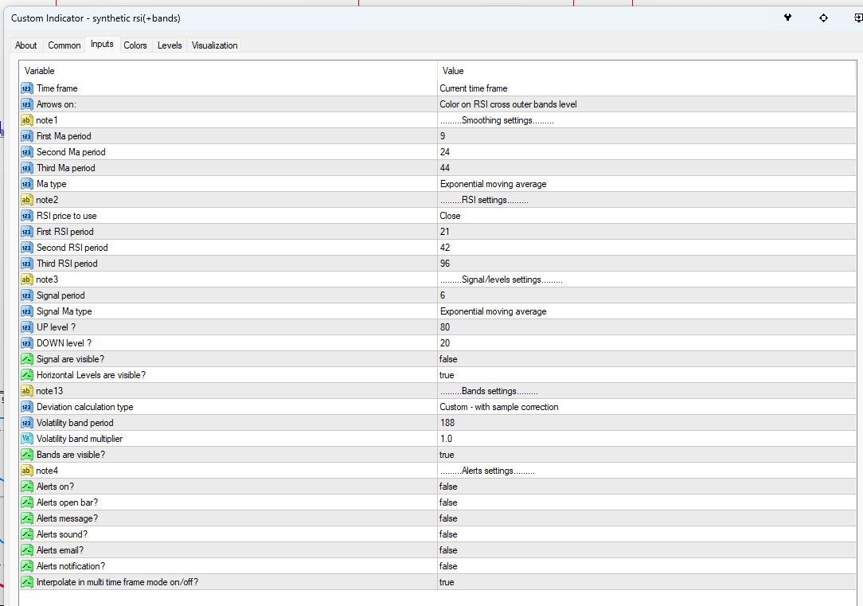Click the icon beside Volatility band multiplier
The height and width of the screenshot is (606, 863).
click(x=27, y=439)
